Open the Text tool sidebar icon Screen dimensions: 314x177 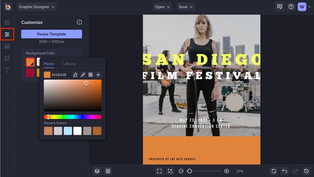(x=7, y=70)
